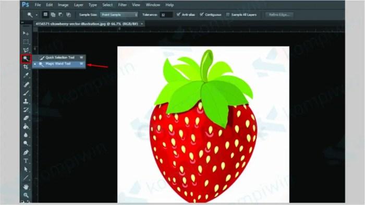The width and height of the screenshot is (365, 205).
Task: Toggle the Anti-alias checkbox
Action: click(178, 15)
